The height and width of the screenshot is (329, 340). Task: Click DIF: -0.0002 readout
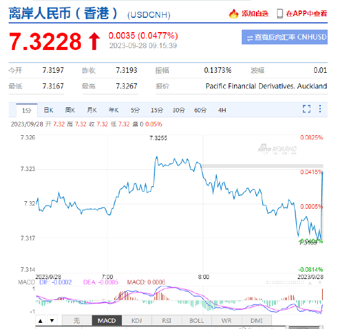56,282
